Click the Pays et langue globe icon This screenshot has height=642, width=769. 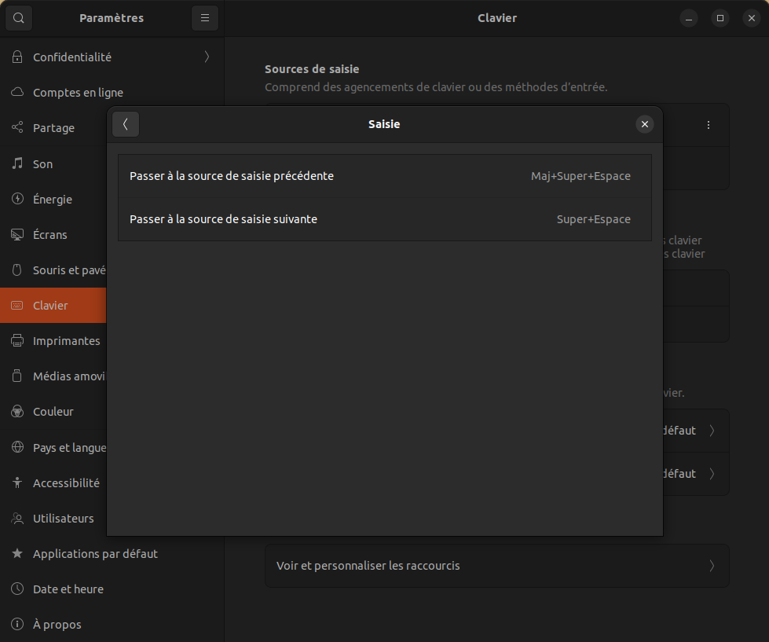pyautogui.click(x=17, y=447)
